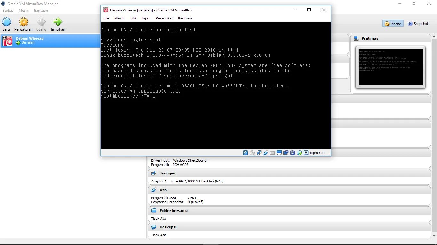Click CPU virtualization indicator in VM status bar
This screenshot has height=245, width=437.
point(292,153)
